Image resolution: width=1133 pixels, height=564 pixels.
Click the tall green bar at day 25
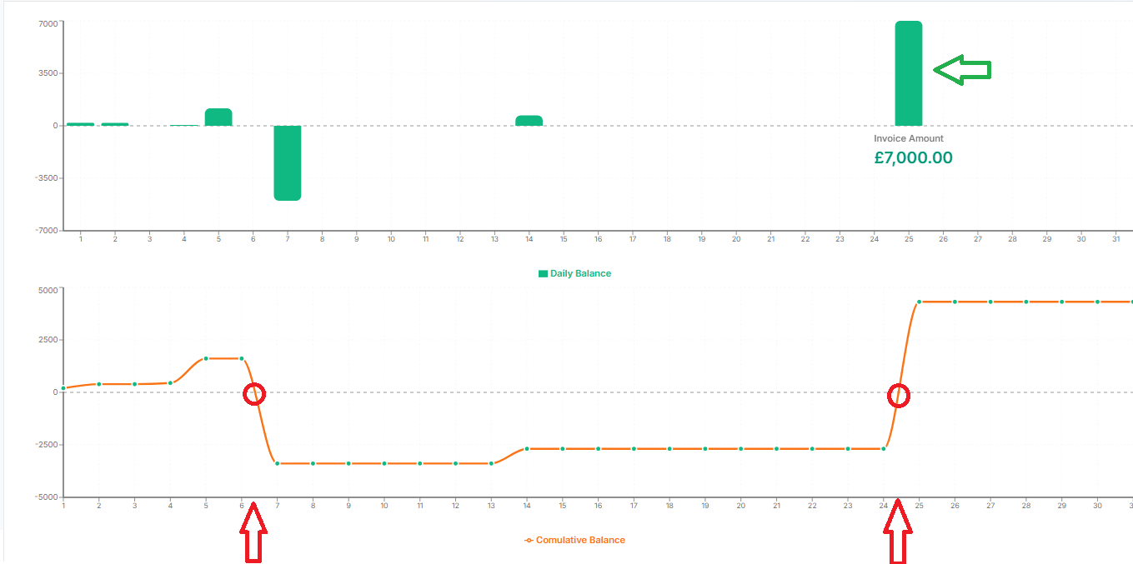908,73
